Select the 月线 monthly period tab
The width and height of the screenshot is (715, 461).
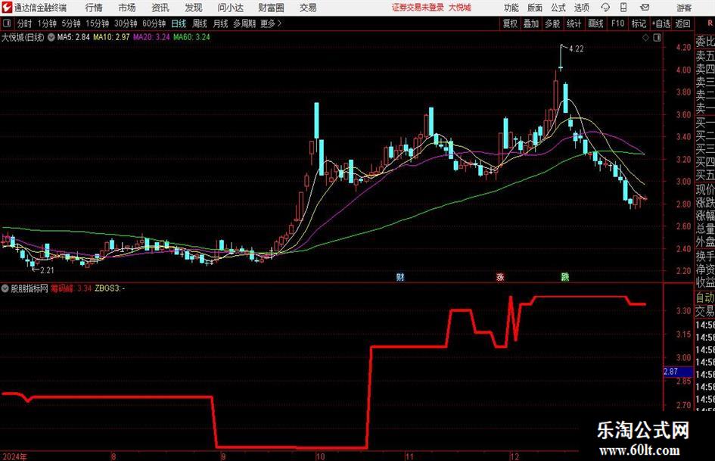click(221, 23)
